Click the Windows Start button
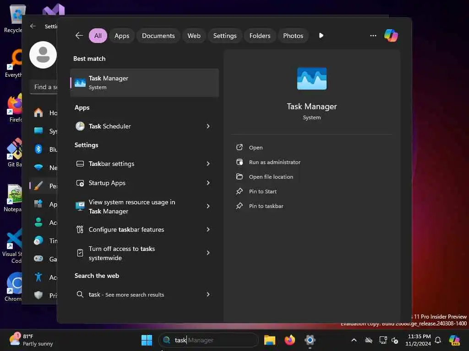469x351 pixels. (147, 340)
